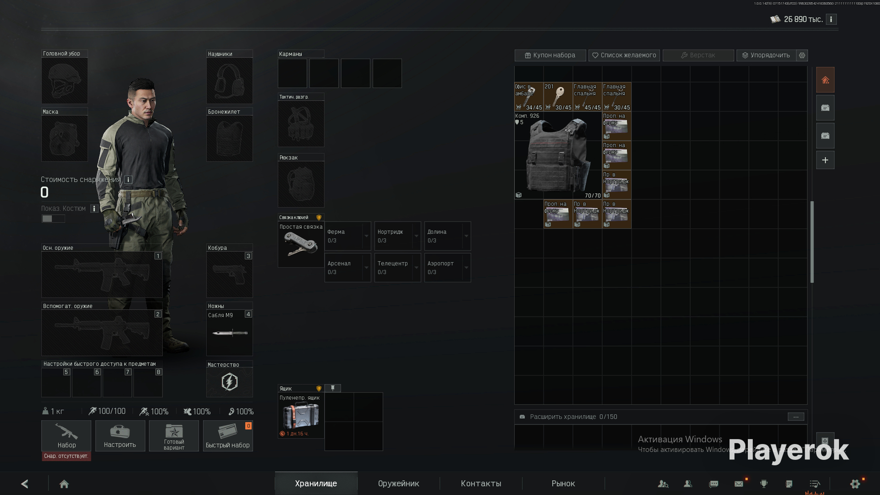Viewport: 880px width, 495px height.
Task: Open the find friends icon
Action: (663, 484)
